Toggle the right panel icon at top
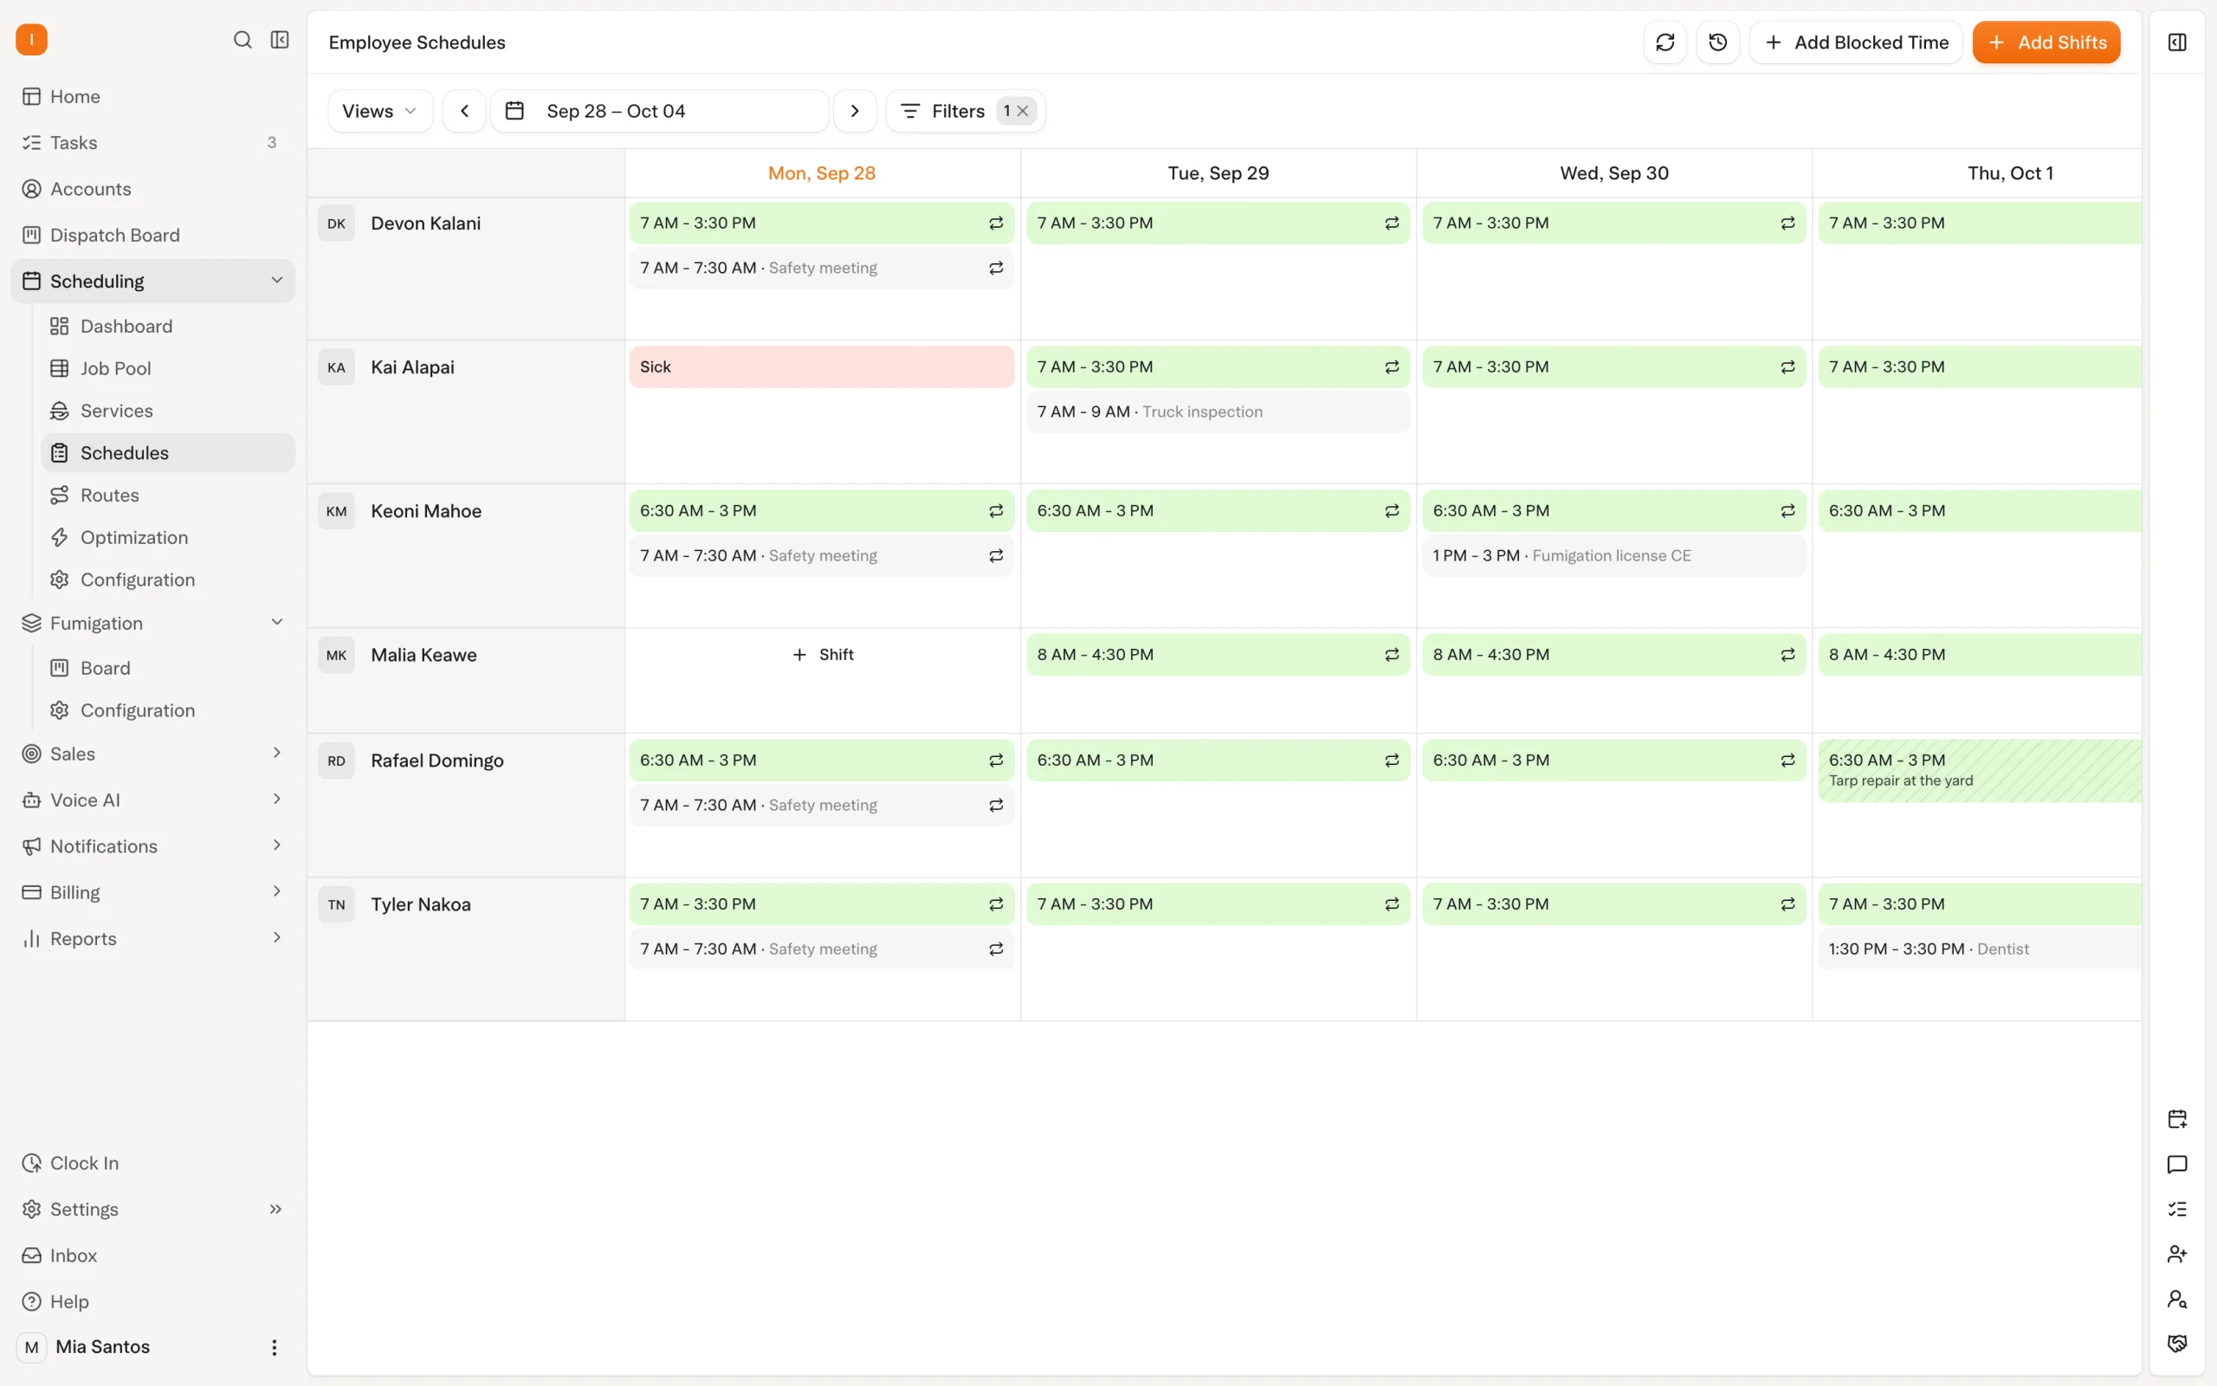The width and height of the screenshot is (2217, 1386). (2176, 42)
